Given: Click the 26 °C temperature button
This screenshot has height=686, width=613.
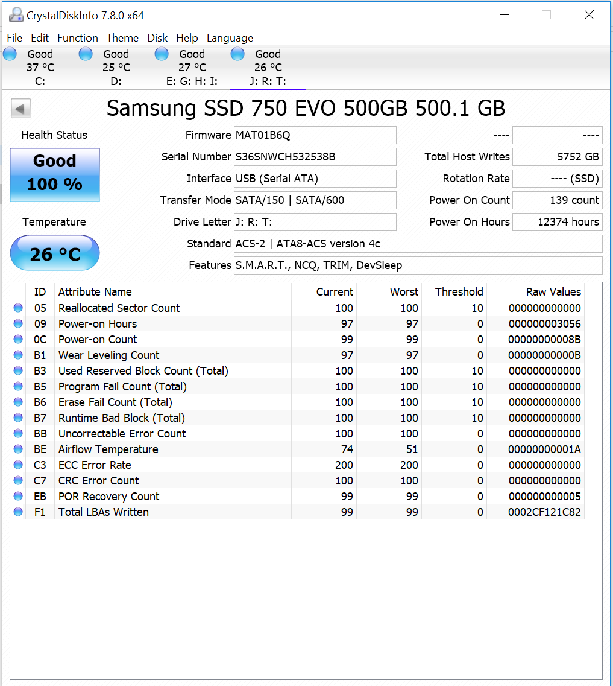Looking at the screenshot, I should [x=55, y=253].
